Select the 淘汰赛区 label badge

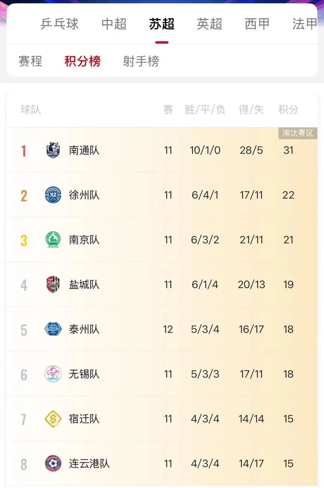coord(298,133)
